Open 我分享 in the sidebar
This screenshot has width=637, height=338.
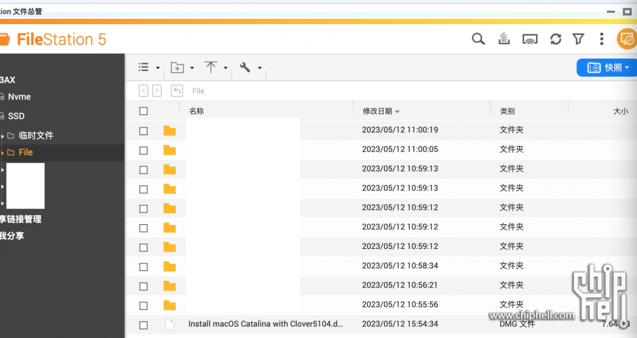(x=12, y=236)
